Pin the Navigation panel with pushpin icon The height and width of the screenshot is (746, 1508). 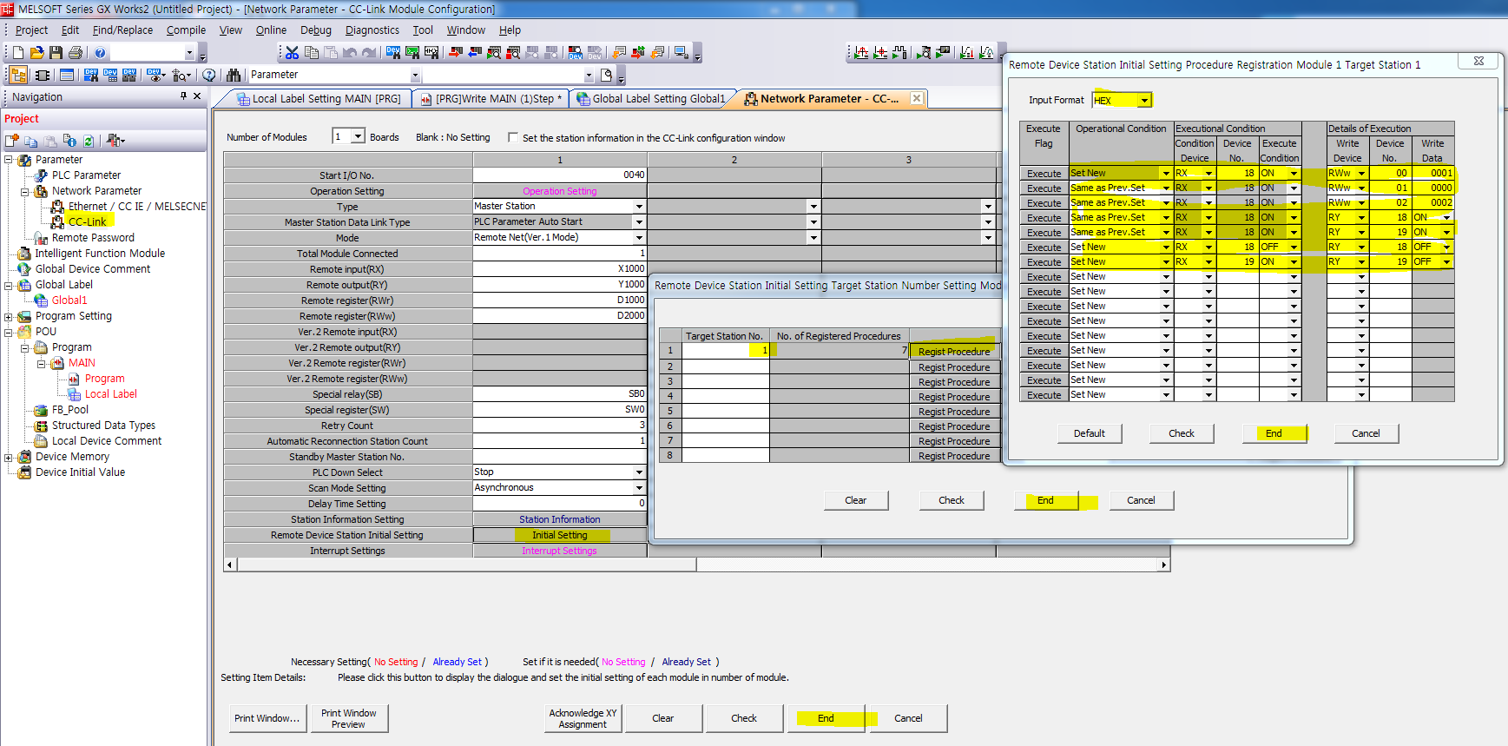coord(183,96)
